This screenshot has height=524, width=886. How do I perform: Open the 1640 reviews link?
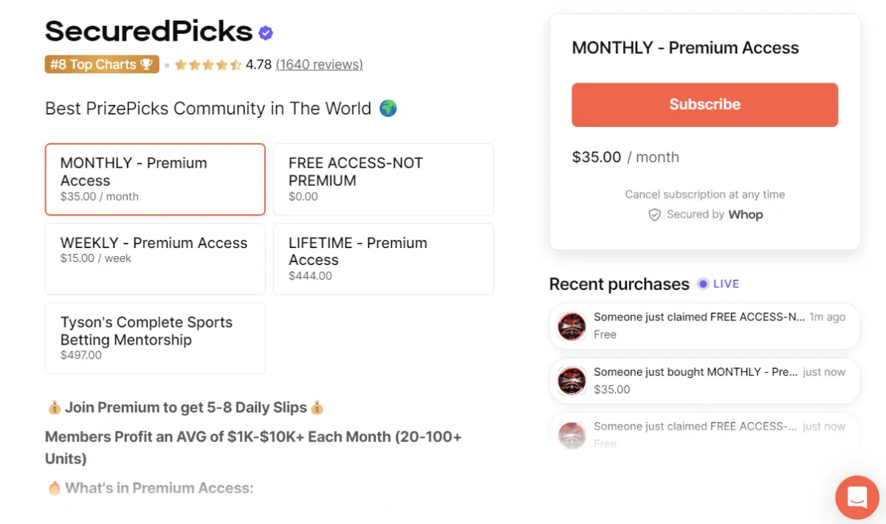point(319,64)
